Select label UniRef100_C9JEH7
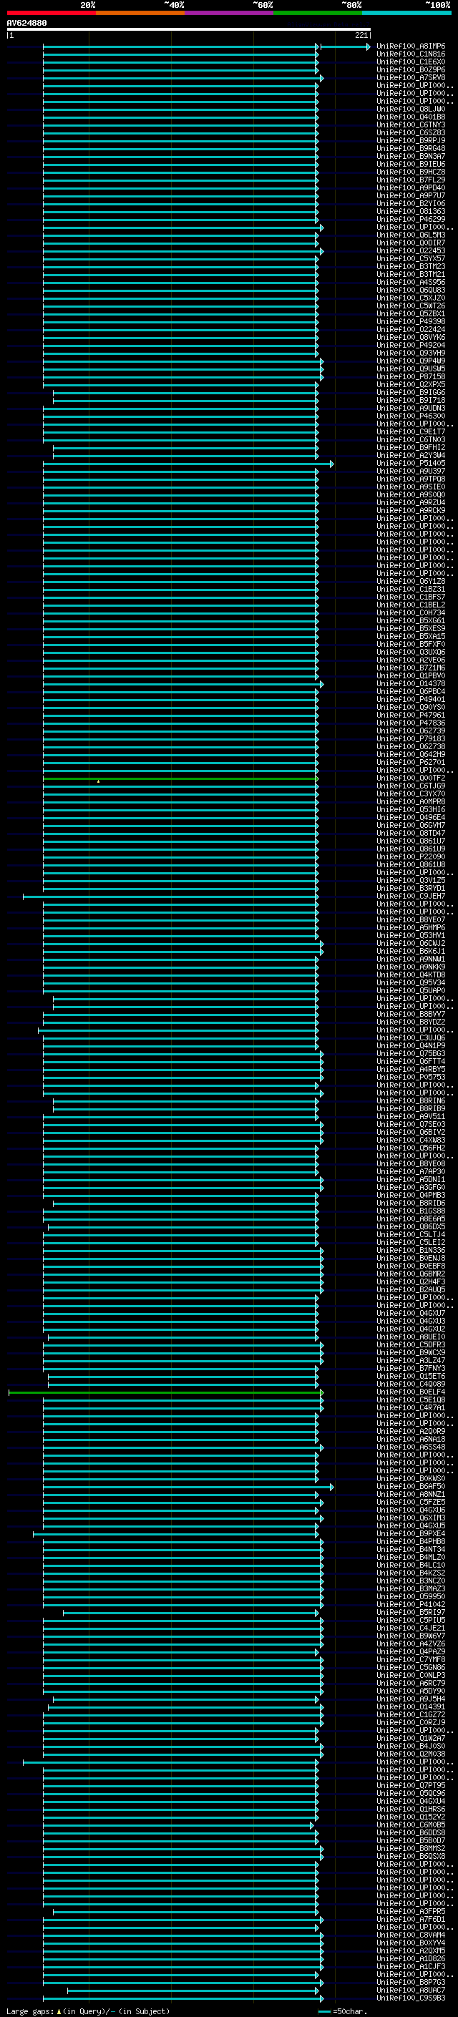The height and width of the screenshot is (2017, 458). click(411, 896)
